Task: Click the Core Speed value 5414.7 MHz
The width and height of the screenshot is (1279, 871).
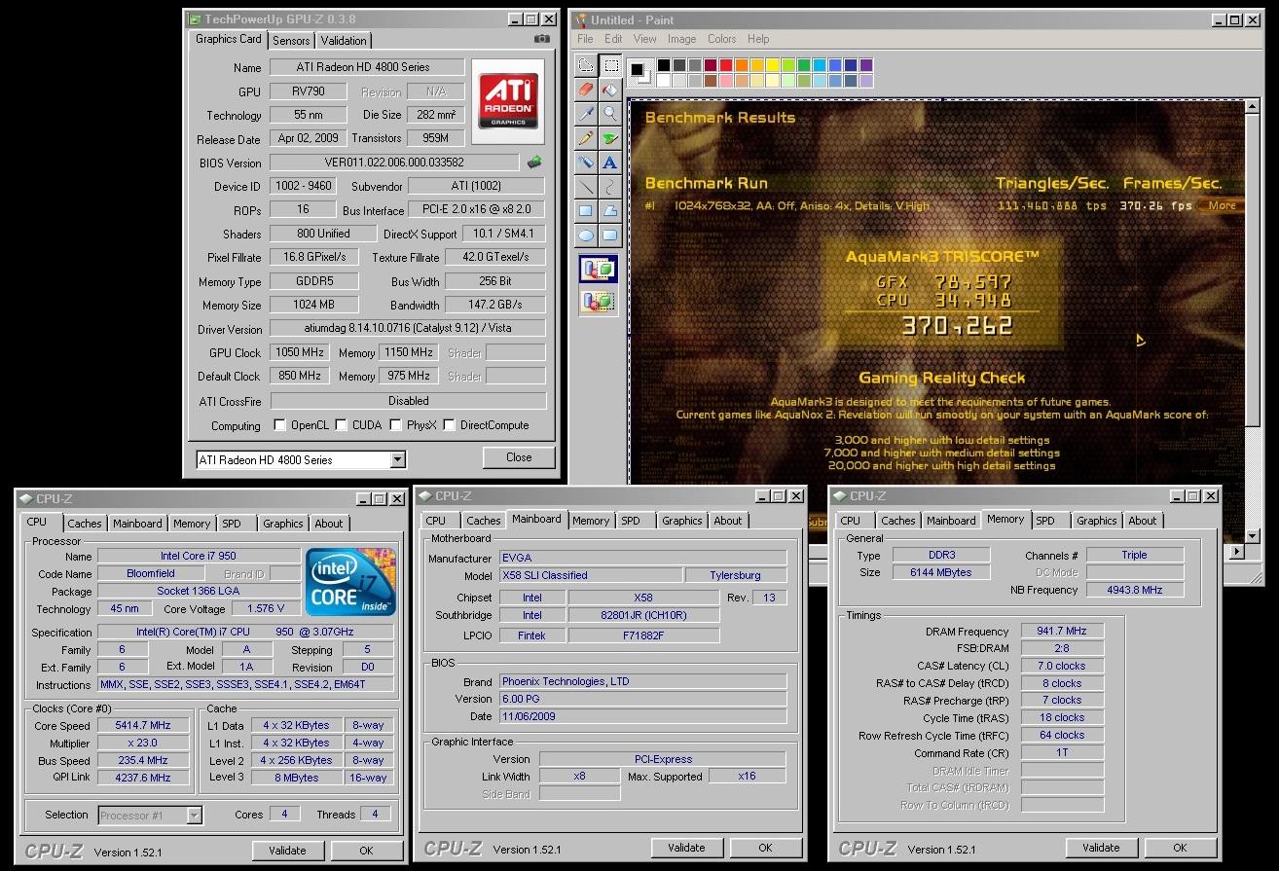Action: (143, 726)
